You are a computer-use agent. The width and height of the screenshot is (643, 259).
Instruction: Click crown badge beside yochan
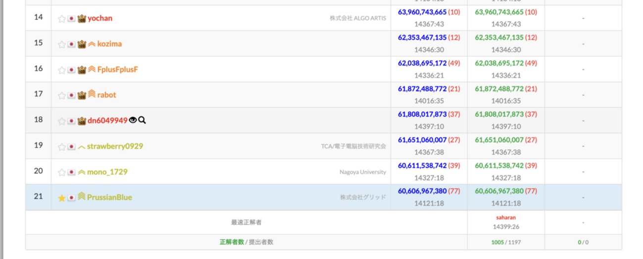pyautogui.click(x=82, y=18)
